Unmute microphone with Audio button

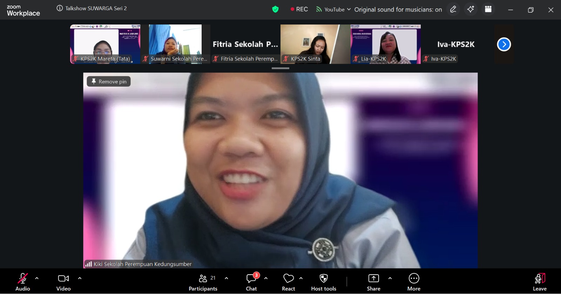point(23,282)
